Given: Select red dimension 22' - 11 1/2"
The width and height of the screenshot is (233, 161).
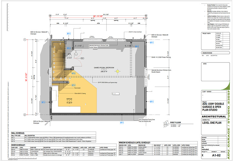Looking at the screenshot, I should click(98, 16).
